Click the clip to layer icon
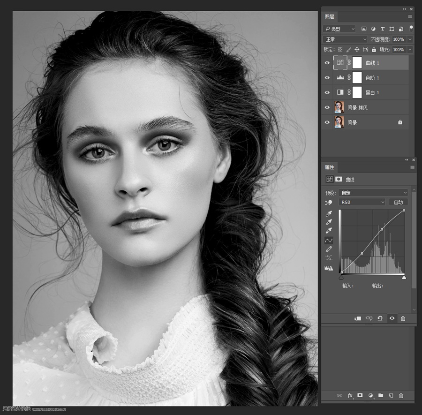The height and width of the screenshot is (415, 422). (358, 318)
